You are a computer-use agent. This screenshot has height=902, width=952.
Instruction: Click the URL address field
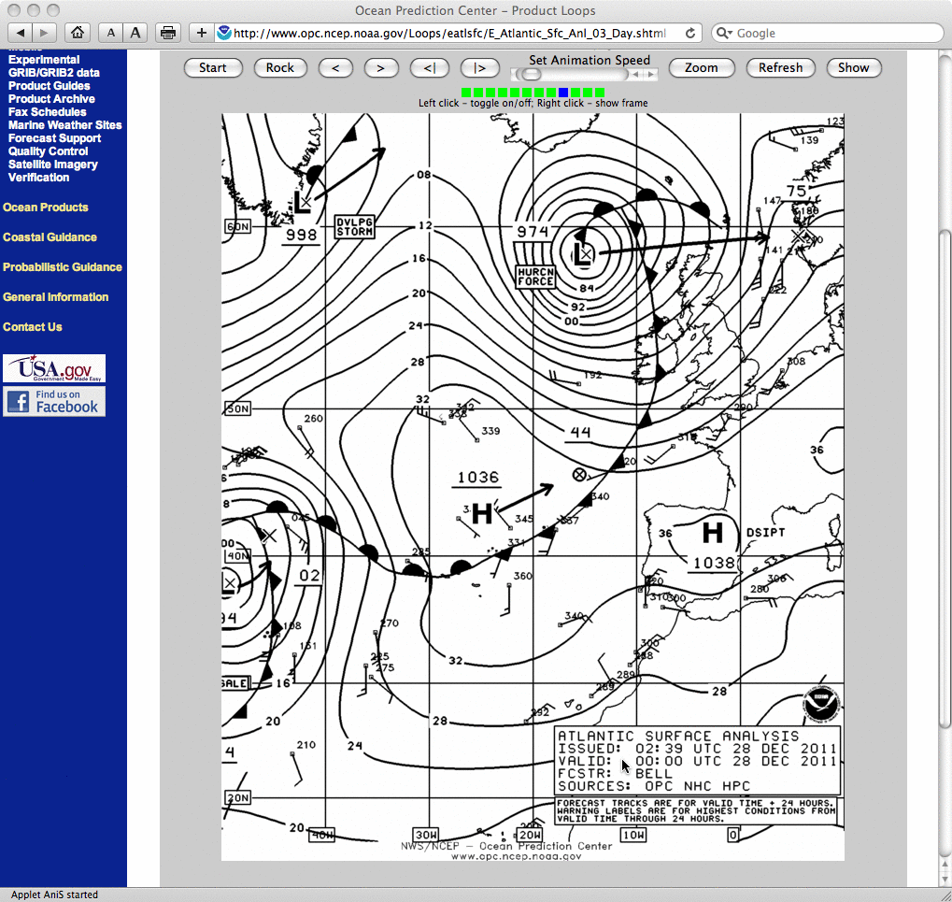(x=459, y=33)
